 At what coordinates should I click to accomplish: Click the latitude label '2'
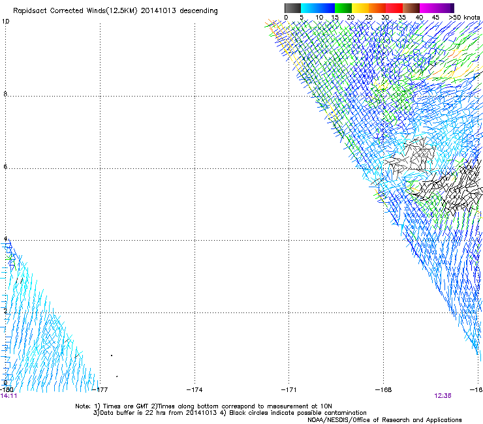pos(5,311)
